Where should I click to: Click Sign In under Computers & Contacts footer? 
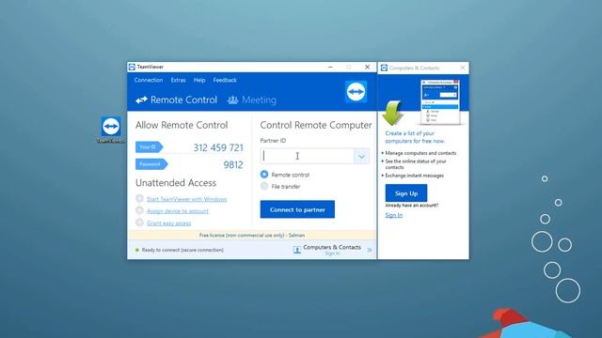click(332, 253)
